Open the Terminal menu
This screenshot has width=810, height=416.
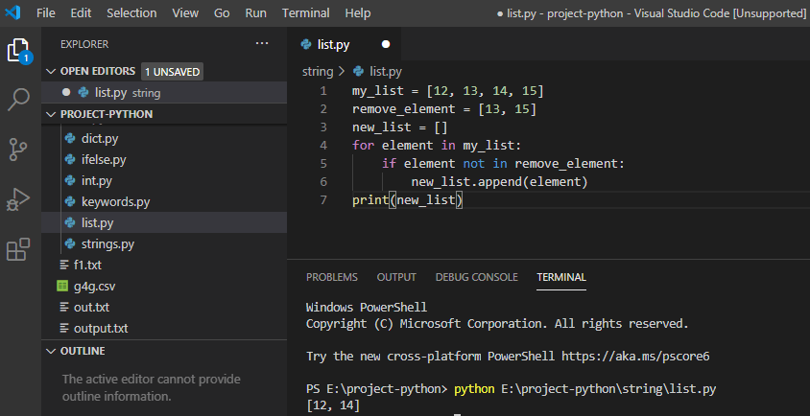point(306,12)
